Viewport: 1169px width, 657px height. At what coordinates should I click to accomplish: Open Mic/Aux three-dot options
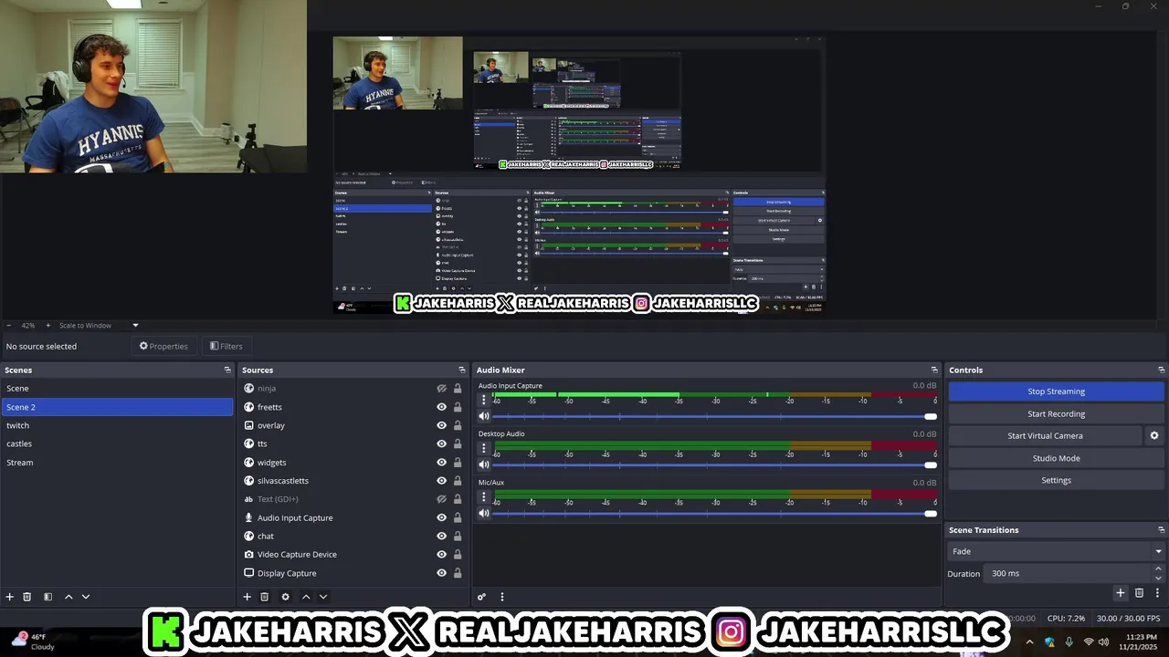pyautogui.click(x=484, y=497)
